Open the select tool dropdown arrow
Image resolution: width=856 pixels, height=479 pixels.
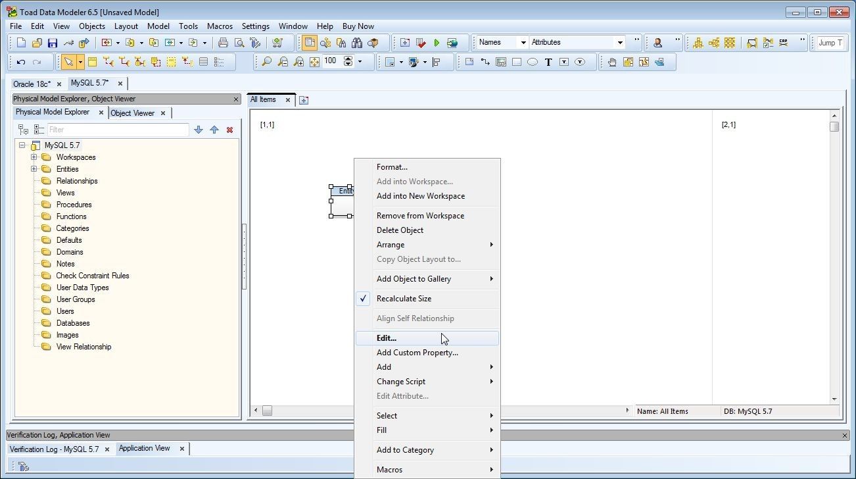coord(80,62)
